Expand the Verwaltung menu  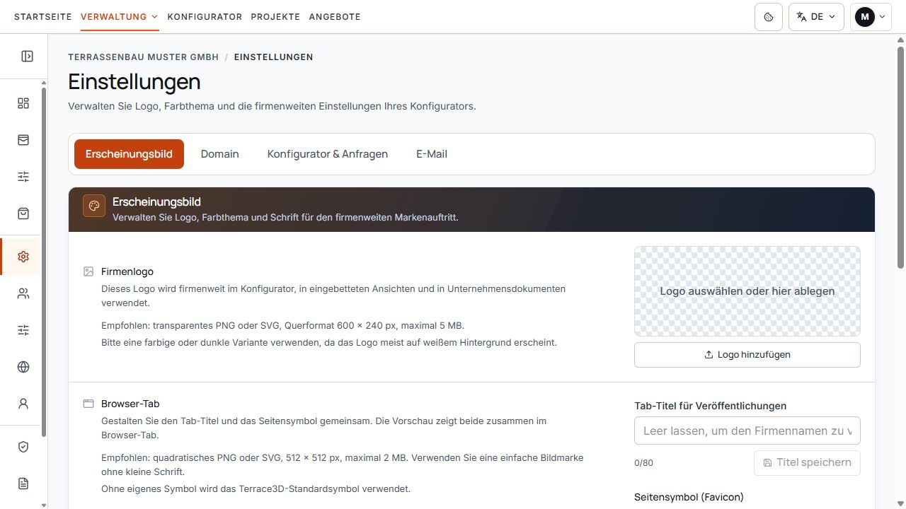tap(120, 16)
